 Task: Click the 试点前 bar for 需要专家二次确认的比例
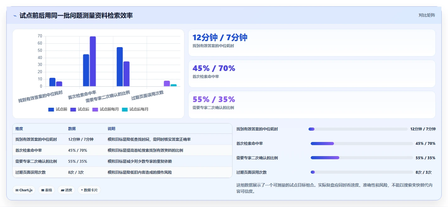(120, 67)
